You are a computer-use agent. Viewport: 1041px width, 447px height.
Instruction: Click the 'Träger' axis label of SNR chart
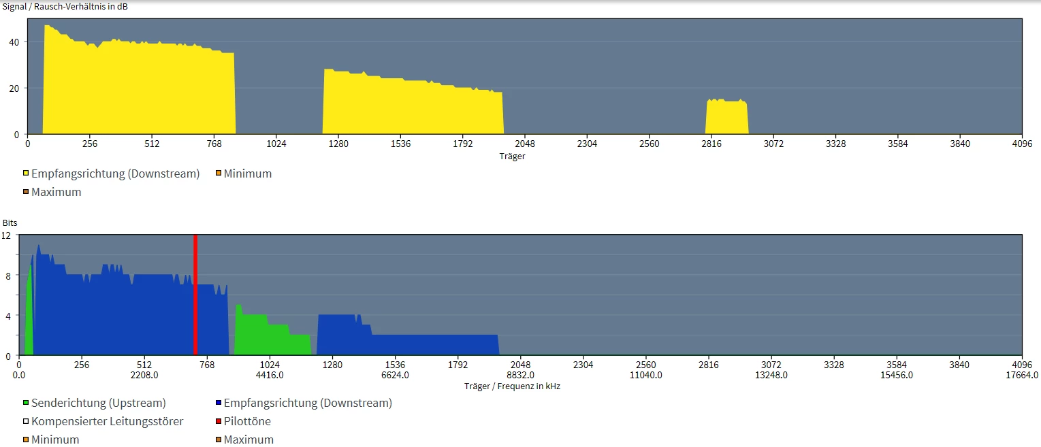point(513,156)
